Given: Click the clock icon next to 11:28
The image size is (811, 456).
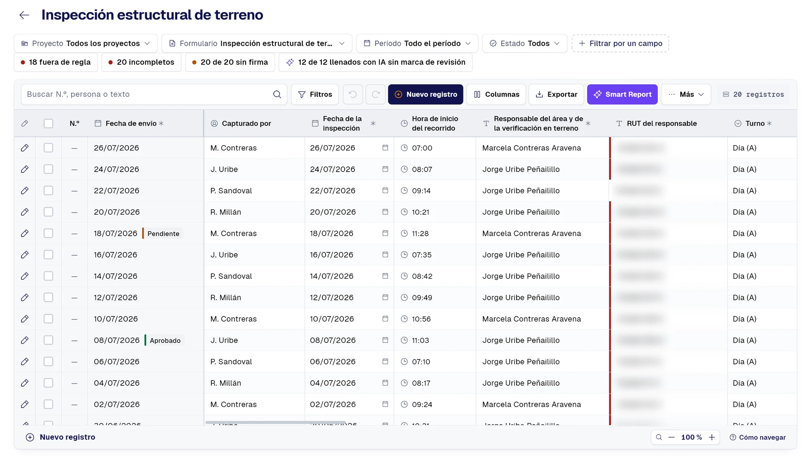Looking at the screenshot, I should pyautogui.click(x=404, y=233).
